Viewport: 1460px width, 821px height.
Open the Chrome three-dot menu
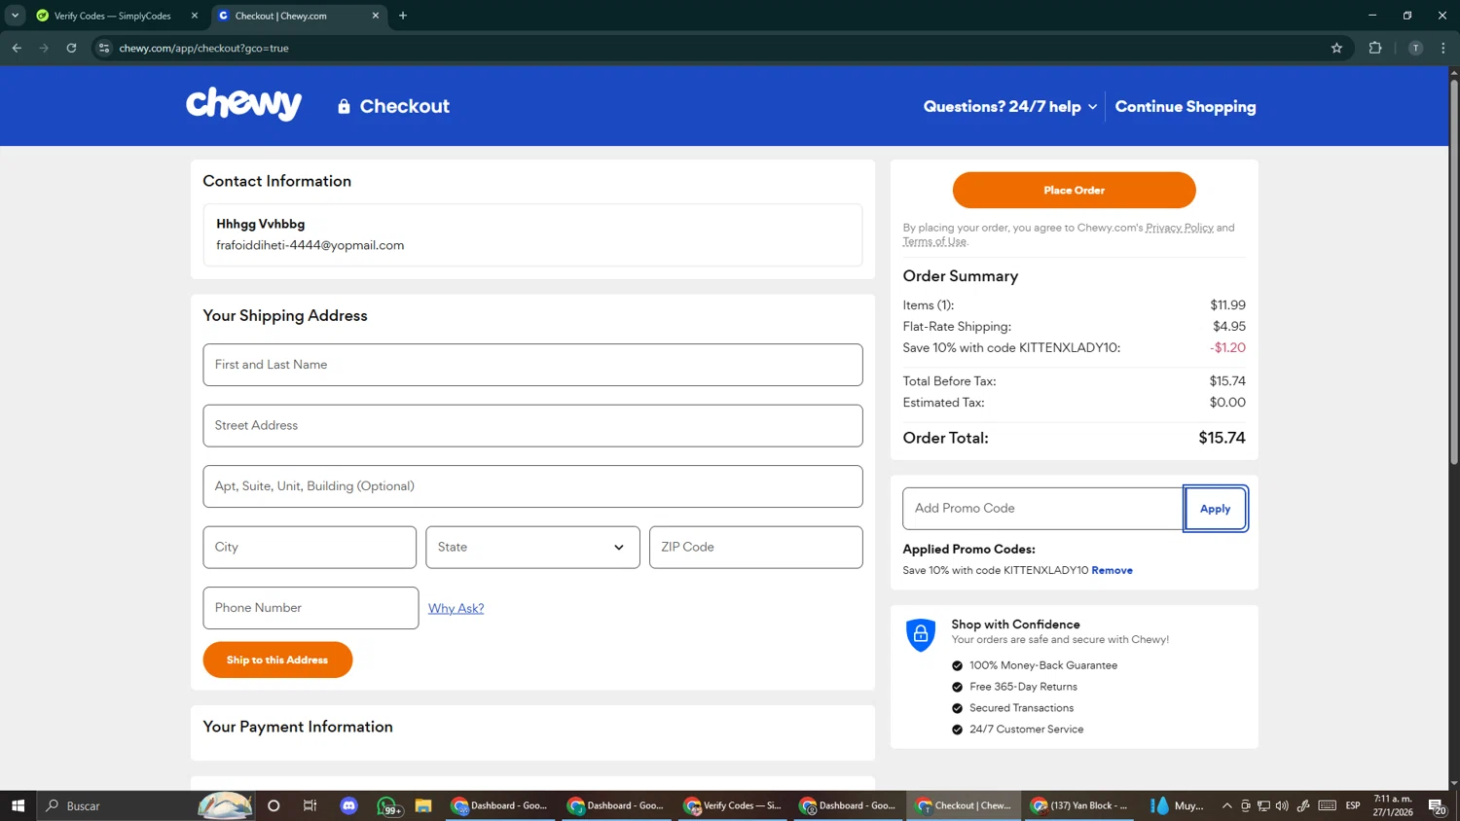pos(1443,48)
